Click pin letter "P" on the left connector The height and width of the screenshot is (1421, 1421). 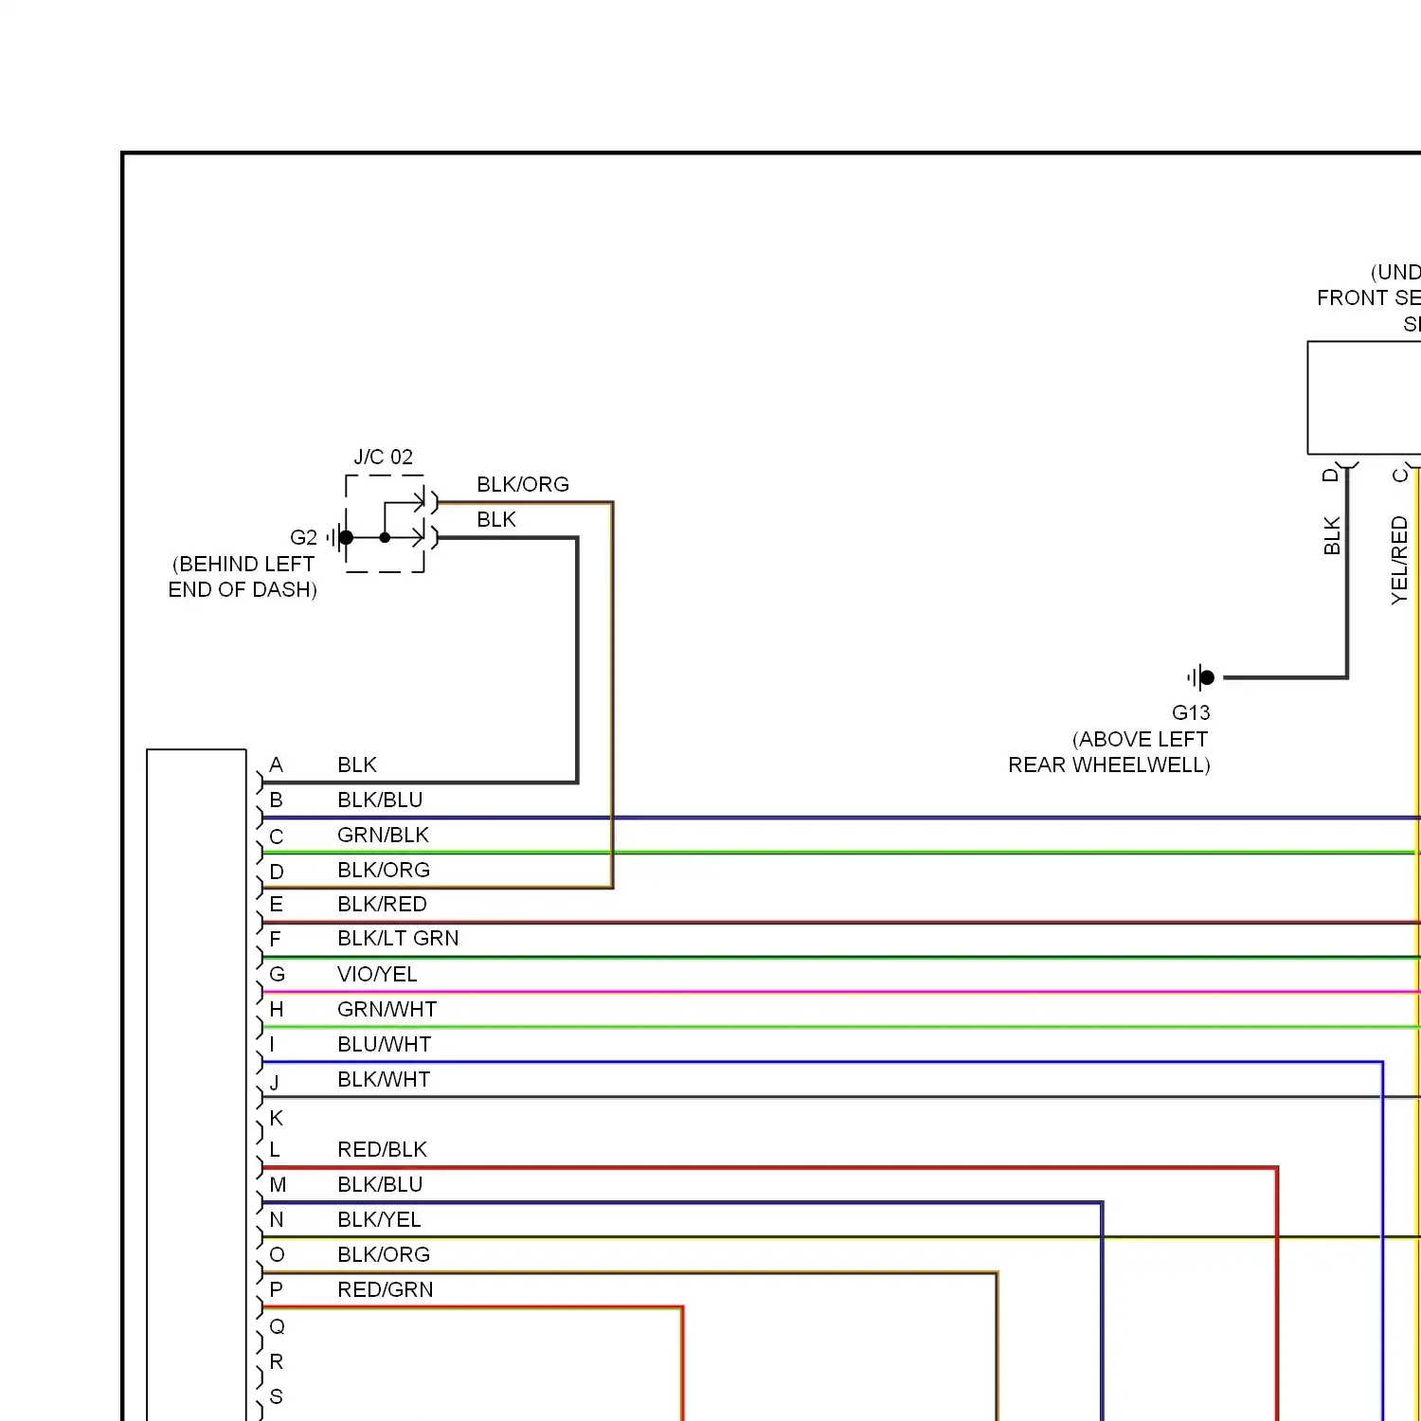point(276,1289)
